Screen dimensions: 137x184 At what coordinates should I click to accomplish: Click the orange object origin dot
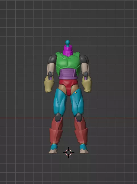[76, 93]
